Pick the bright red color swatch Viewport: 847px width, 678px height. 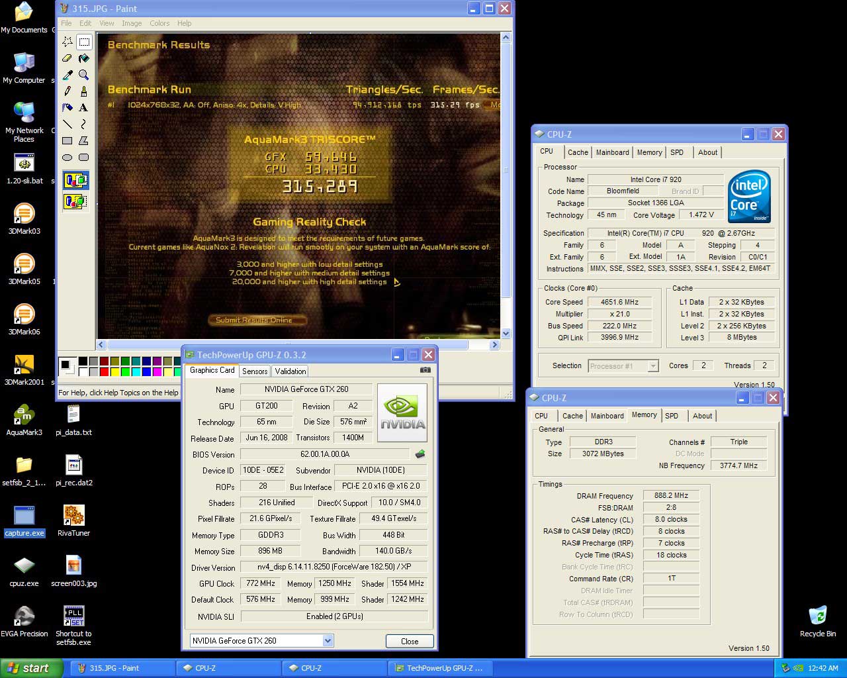pyautogui.click(x=104, y=372)
